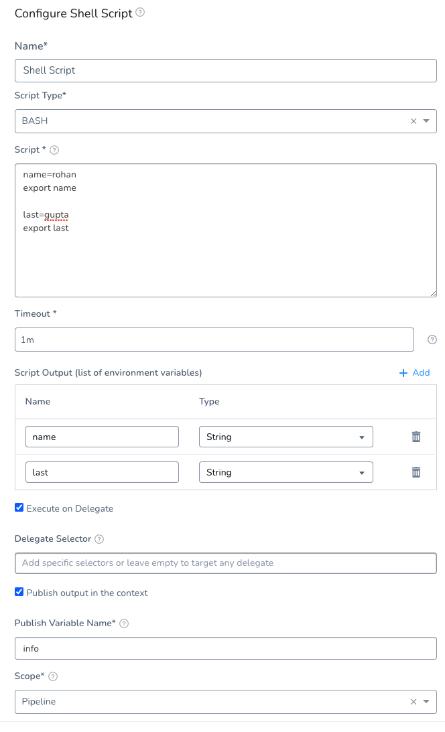Open help icon beside Configure Shell Script title

tap(140, 13)
